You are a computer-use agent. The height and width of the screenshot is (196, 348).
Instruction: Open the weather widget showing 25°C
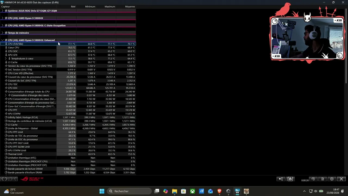14,191
